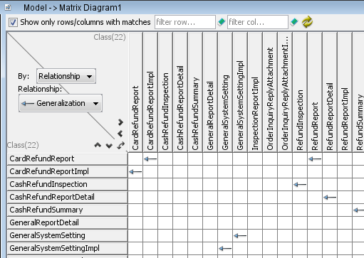Select the GeneralReportDetail column header

click(x=210, y=92)
